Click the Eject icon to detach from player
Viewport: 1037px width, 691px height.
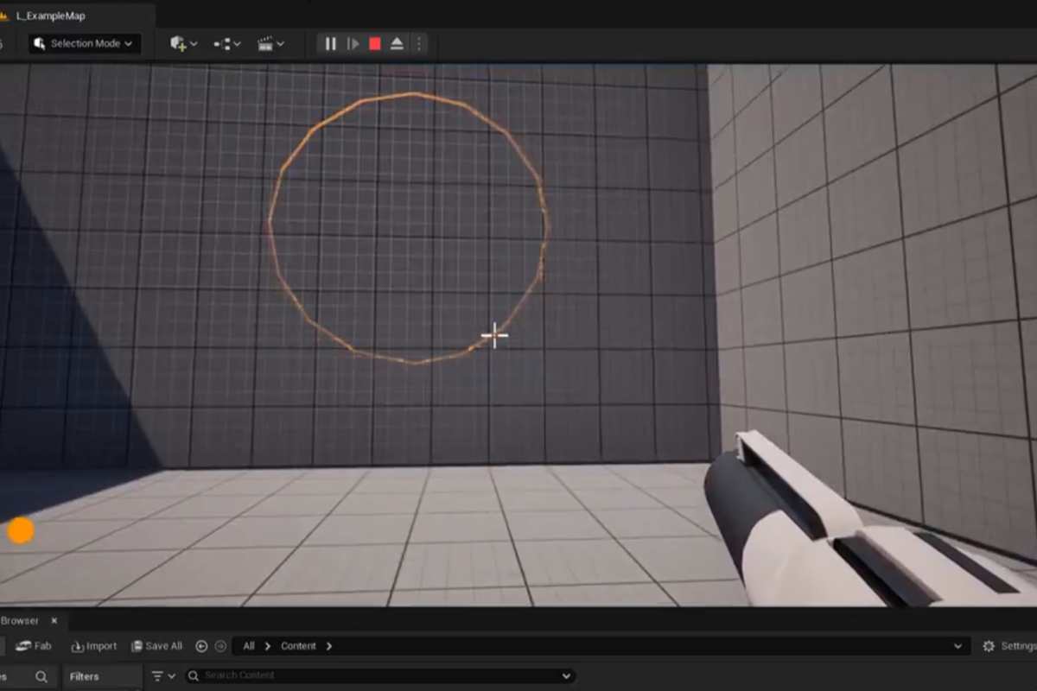click(396, 43)
